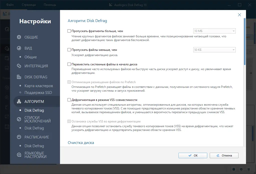
Task: Enable Дефрагментация в режиме VSS-совместимости
Action: tap(69, 100)
